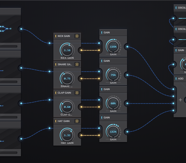The image size is (186, 163).
Task: Click the 75% Gain knob
Action: tap(113, 75)
